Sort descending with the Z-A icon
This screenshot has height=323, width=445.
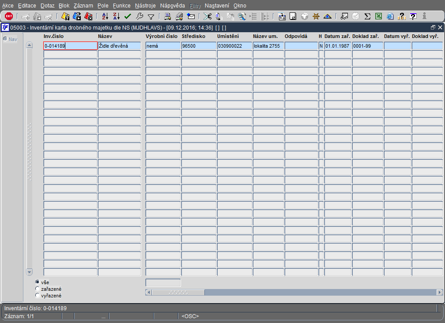117,16
